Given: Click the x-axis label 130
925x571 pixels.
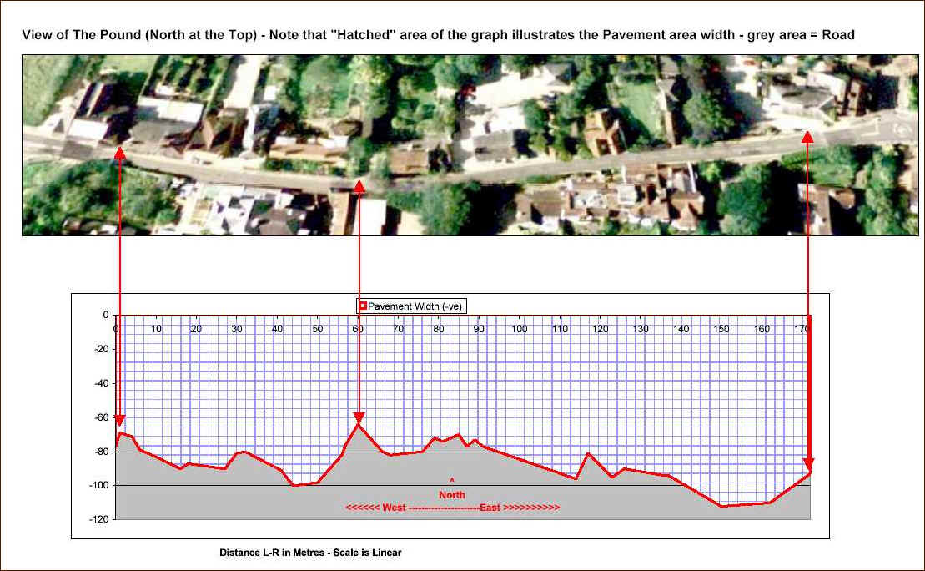Looking at the screenshot, I should (x=641, y=329).
